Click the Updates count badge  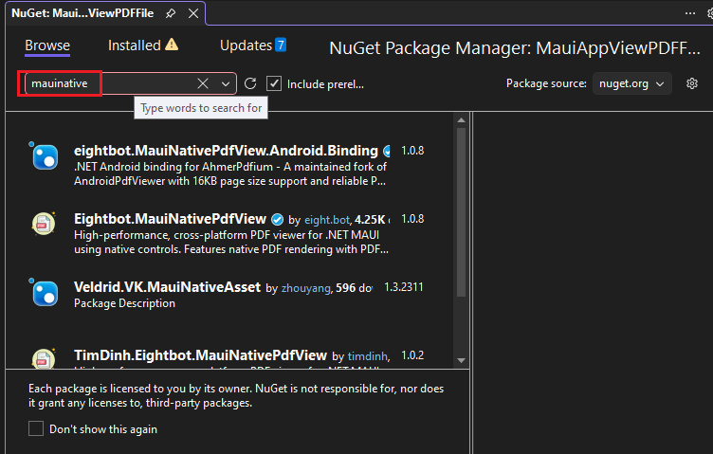coord(281,45)
